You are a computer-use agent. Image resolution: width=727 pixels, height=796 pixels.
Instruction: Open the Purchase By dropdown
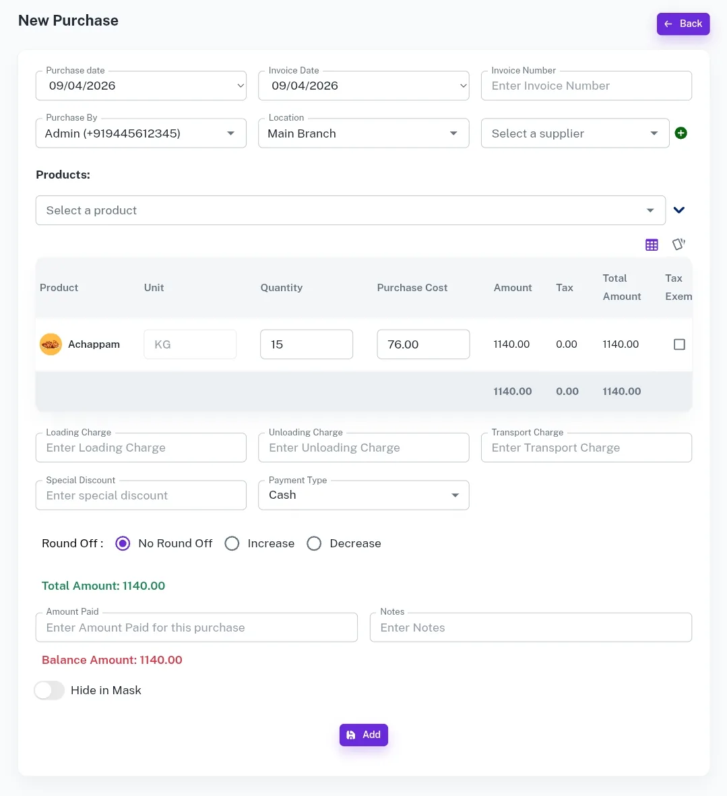coord(141,133)
